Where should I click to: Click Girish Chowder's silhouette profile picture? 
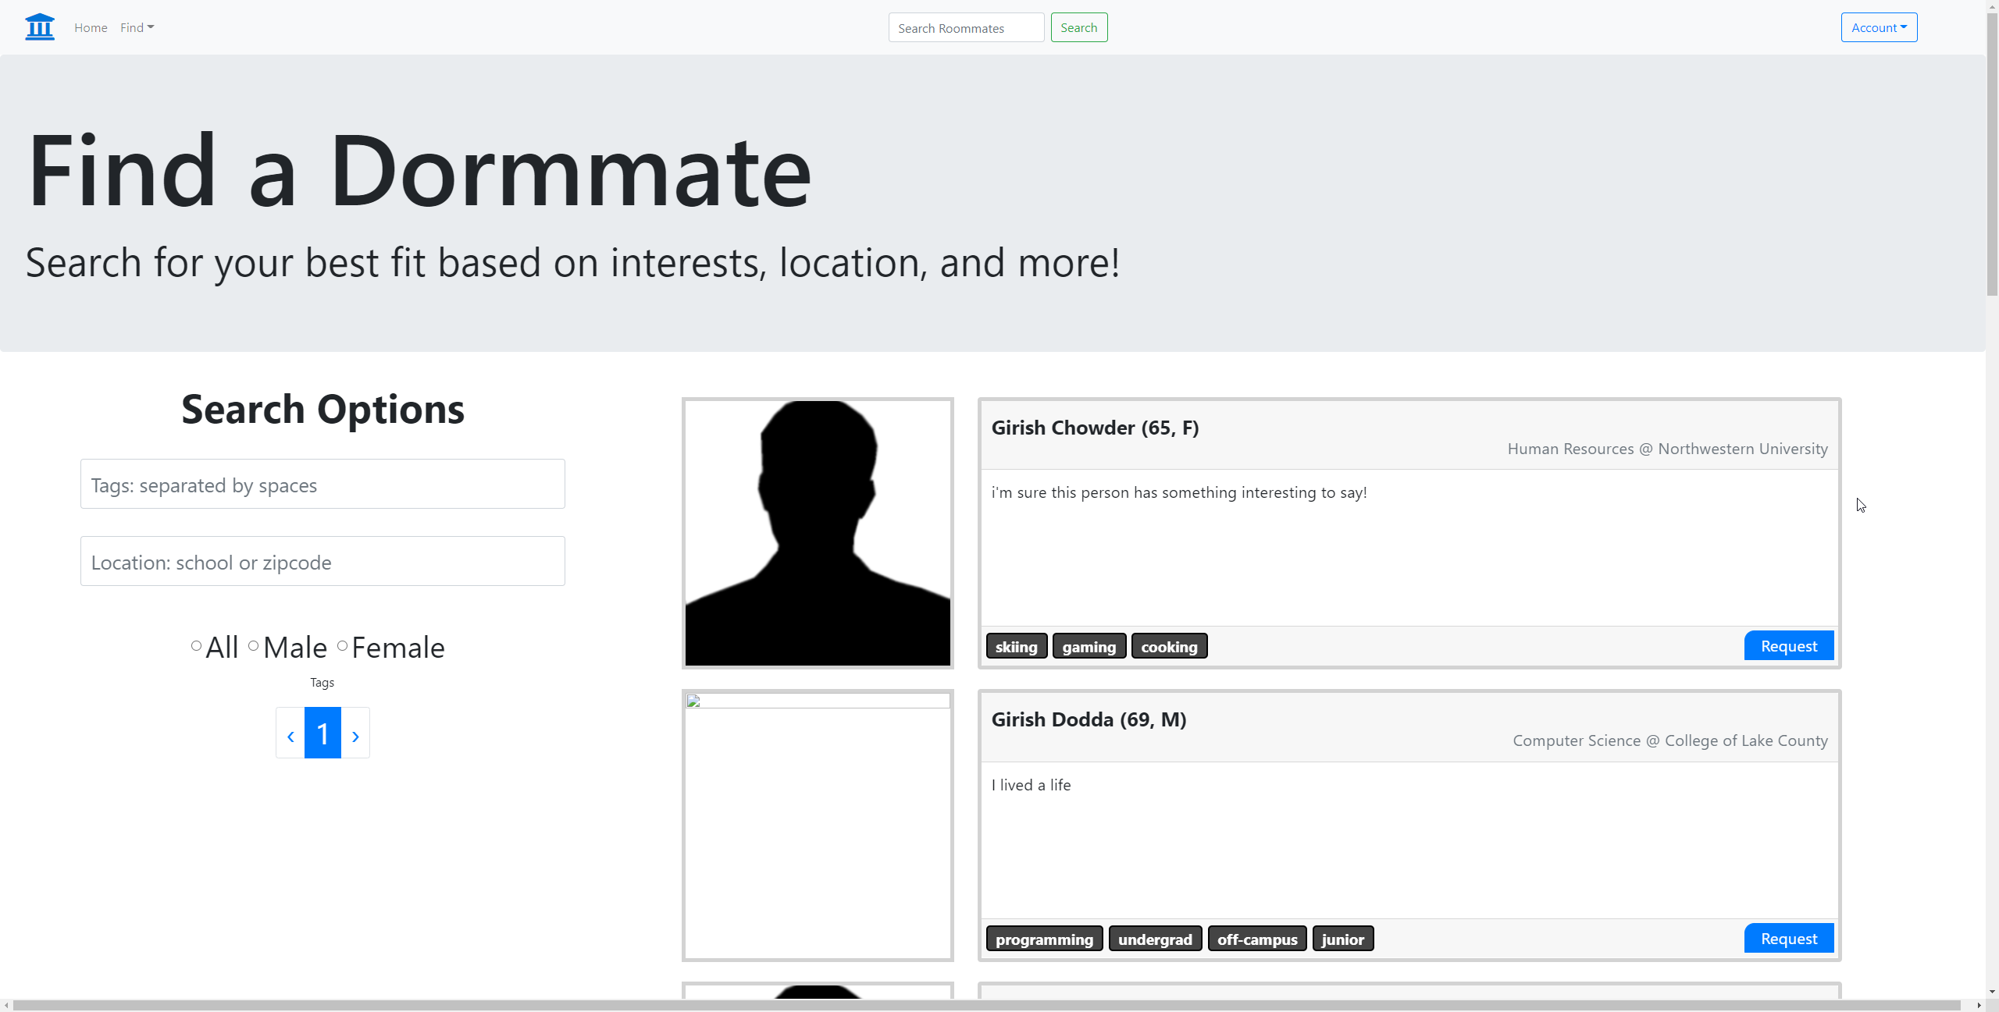818,533
